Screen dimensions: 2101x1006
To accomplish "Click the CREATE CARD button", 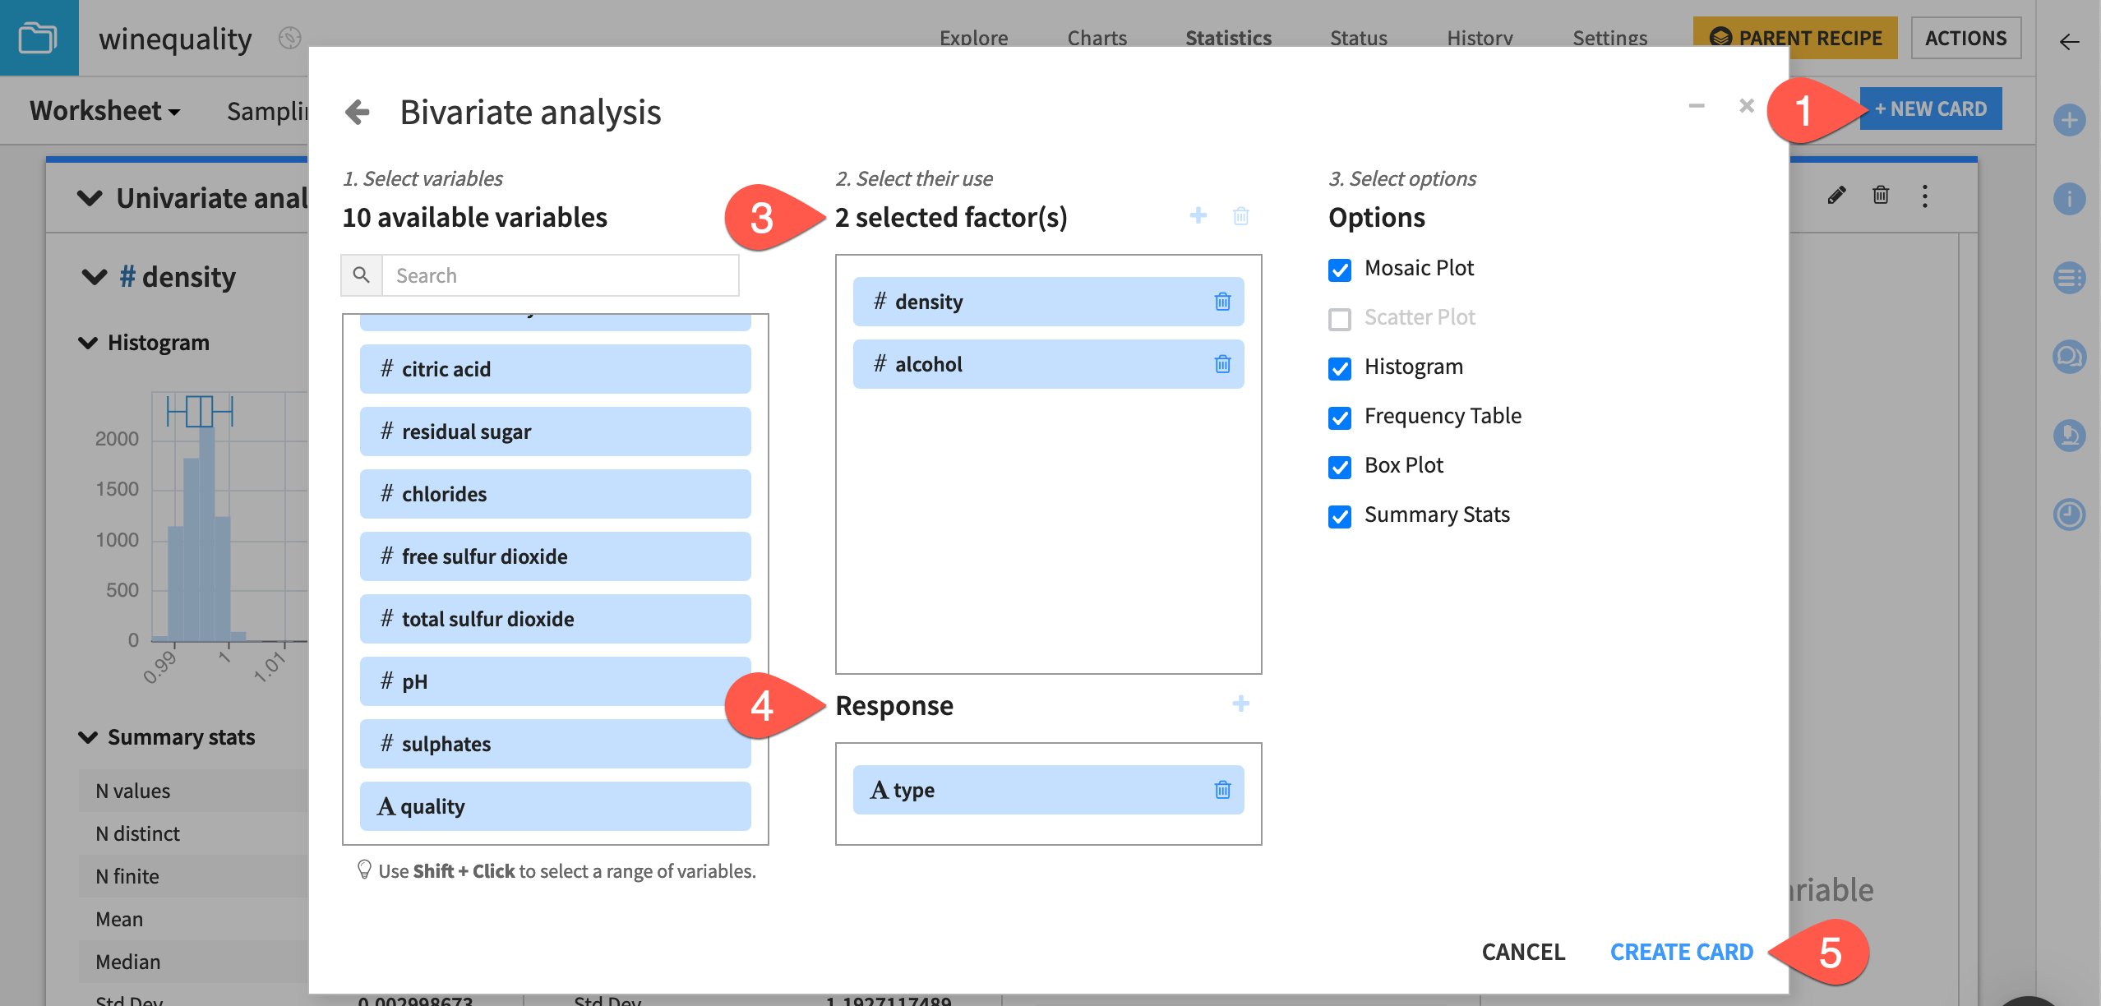I will [1681, 952].
